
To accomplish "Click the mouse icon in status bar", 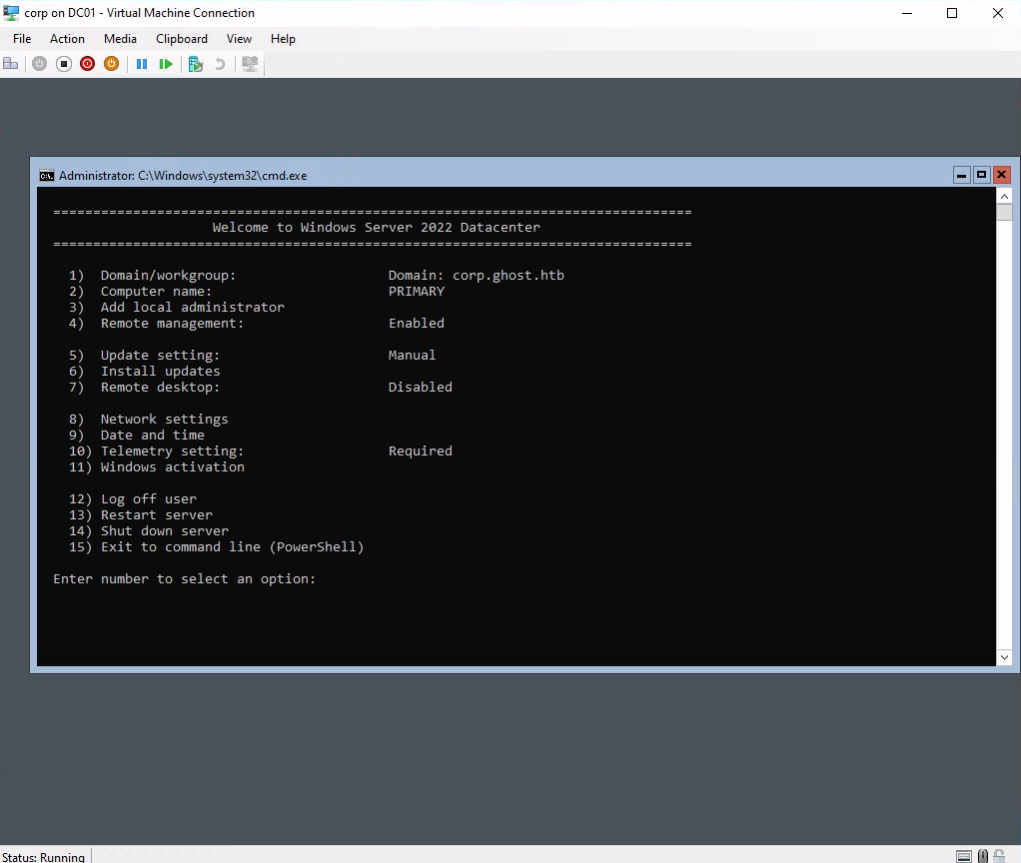I will (x=983, y=856).
